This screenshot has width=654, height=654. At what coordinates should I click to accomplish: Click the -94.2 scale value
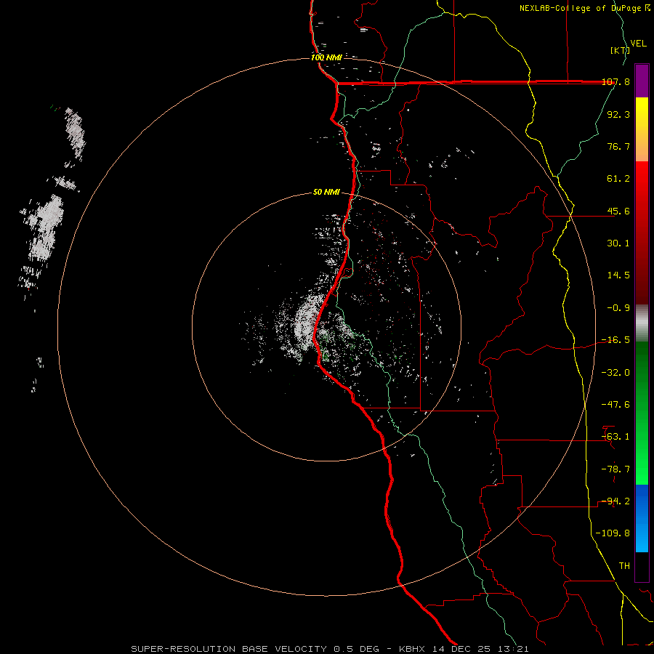tap(615, 501)
